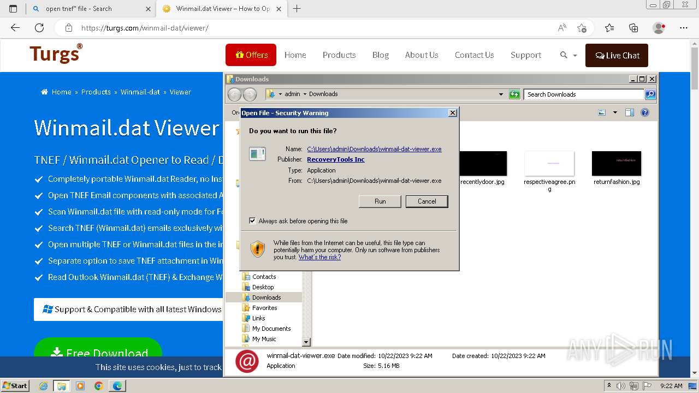Click the Read aloud icon in Edge
The height and width of the screenshot is (393, 699).
click(x=562, y=28)
